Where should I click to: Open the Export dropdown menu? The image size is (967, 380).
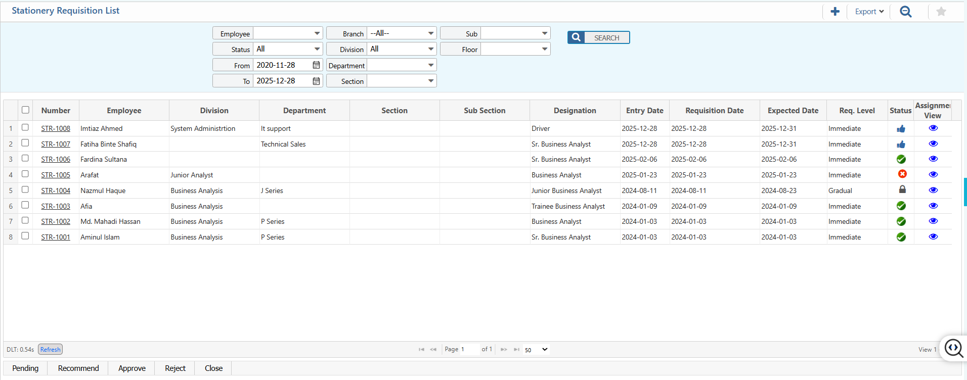[869, 12]
